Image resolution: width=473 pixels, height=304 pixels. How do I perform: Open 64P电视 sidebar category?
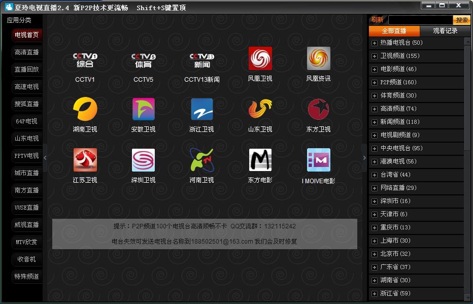pyautogui.click(x=27, y=121)
